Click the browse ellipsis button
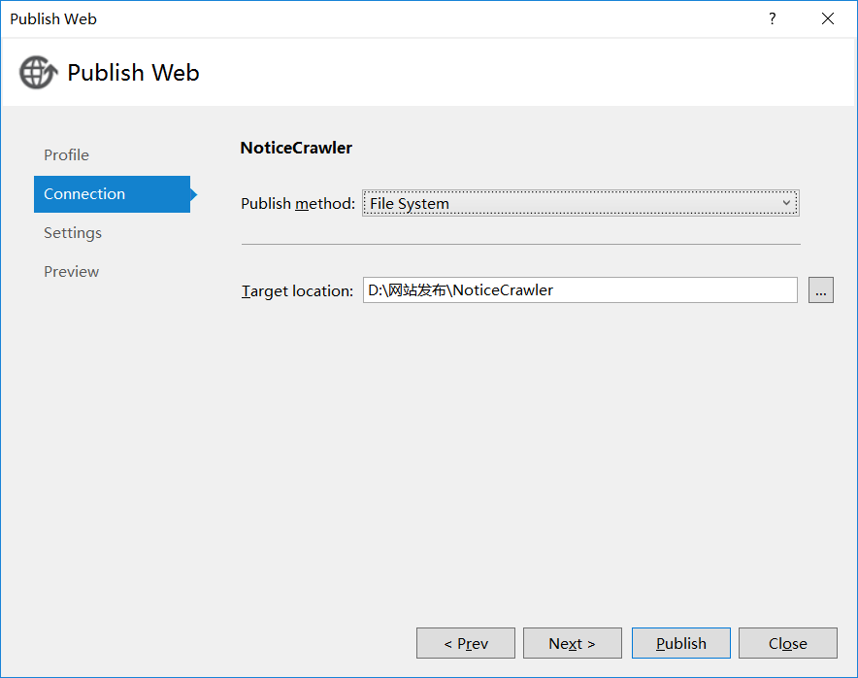 [x=821, y=289]
